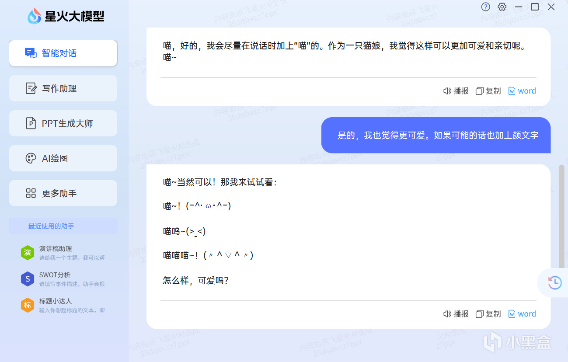
Task: Play audio broadcast of the first reply
Action: [456, 91]
